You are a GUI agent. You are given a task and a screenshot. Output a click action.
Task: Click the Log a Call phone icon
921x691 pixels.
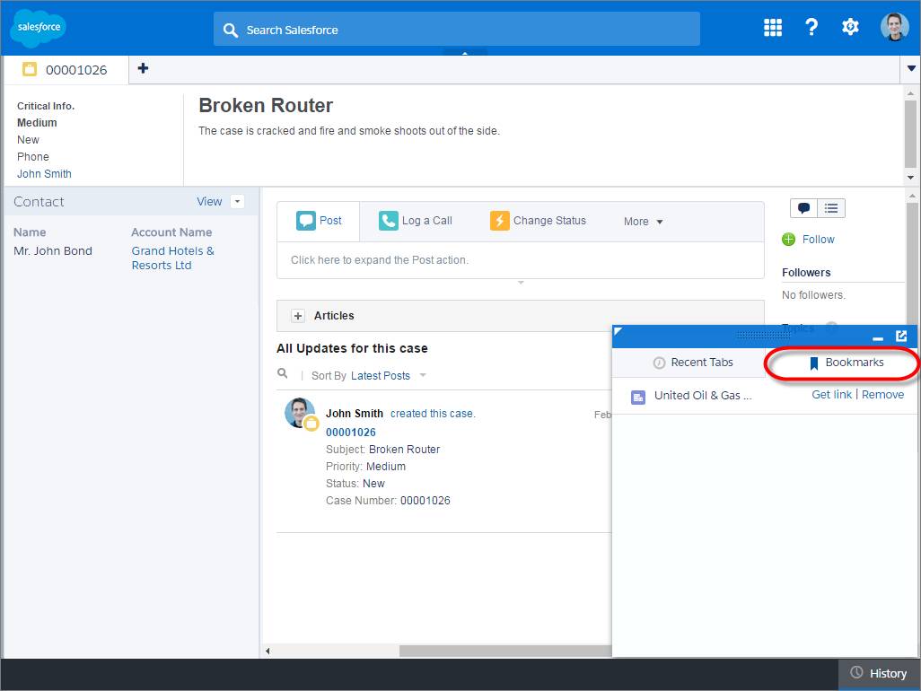(389, 221)
